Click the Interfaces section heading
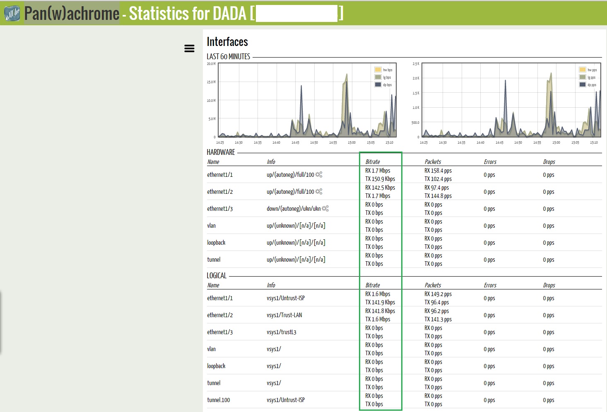Viewport: 607px width, 412px height. pyautogui.click(x=227, y=42)
